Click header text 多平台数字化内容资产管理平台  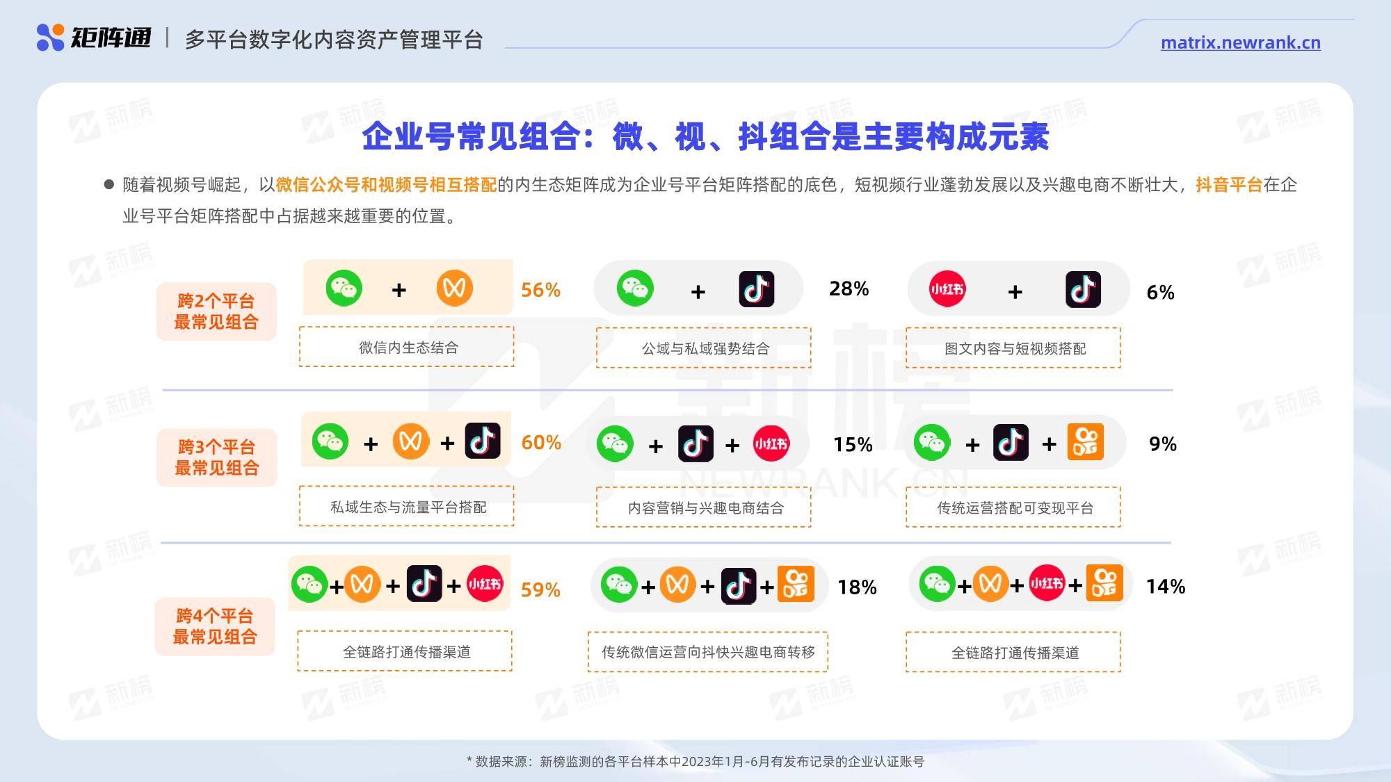click(x=334, y=40)
